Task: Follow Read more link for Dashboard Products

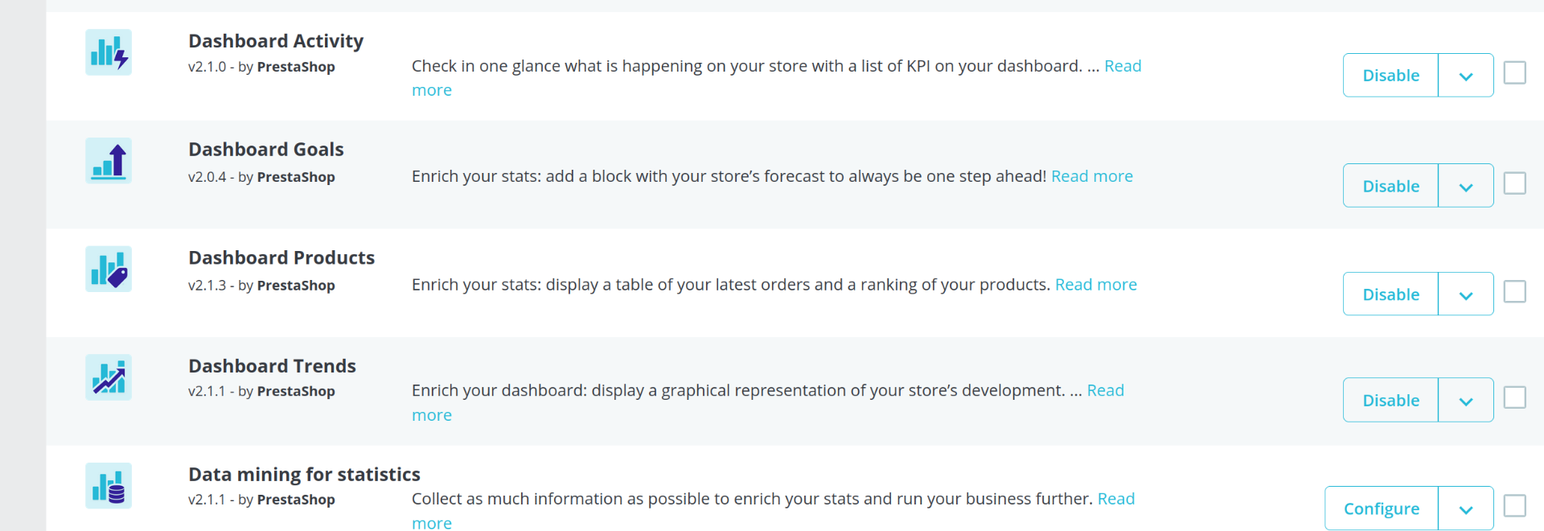Action: 1095,285
